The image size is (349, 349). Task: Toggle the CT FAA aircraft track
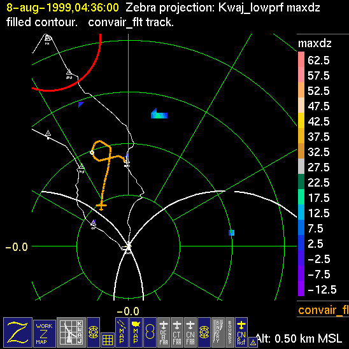point(177,332)
